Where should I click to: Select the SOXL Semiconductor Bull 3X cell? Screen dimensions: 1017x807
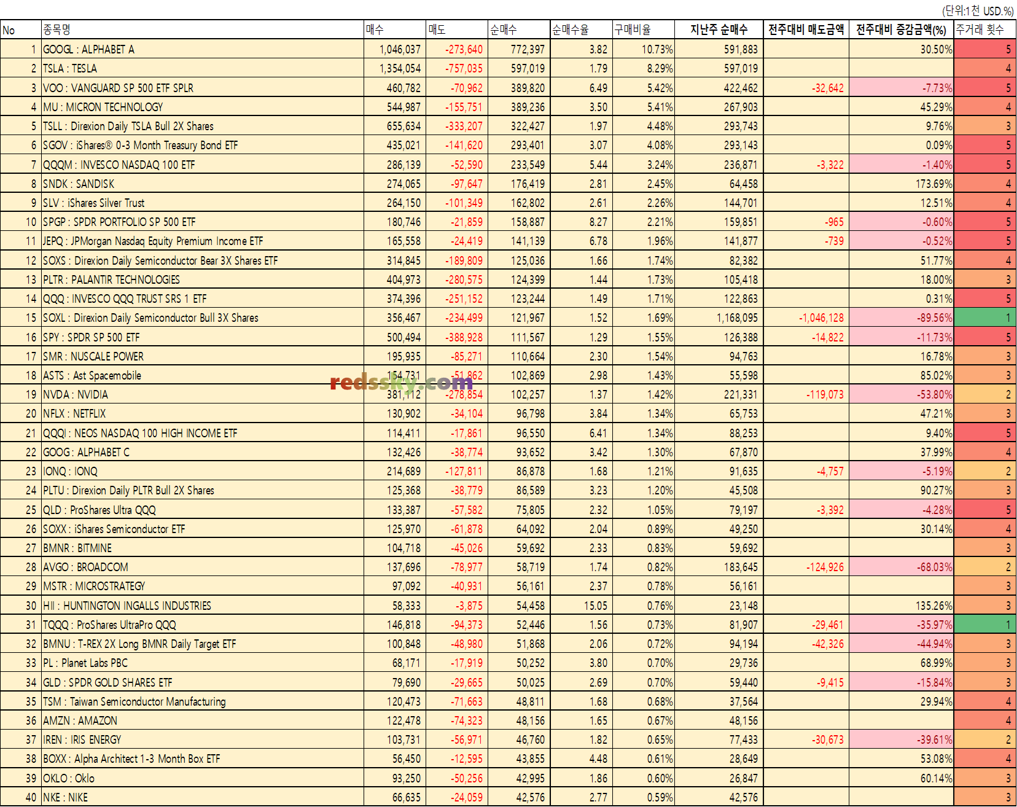[203, 318]
